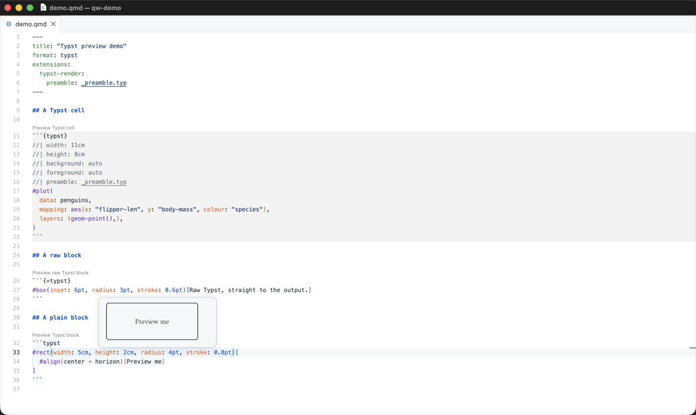Click the 'Preview raw Typst block' code lens

(60, 273)
